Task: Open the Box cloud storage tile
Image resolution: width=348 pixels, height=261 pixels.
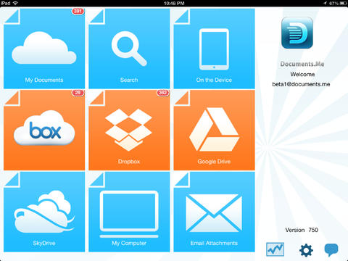Action: [44, 130]
